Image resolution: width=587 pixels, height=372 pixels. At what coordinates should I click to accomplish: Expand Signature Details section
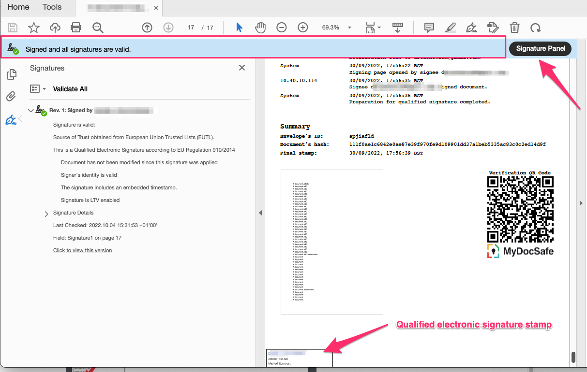tap(46, 214)
